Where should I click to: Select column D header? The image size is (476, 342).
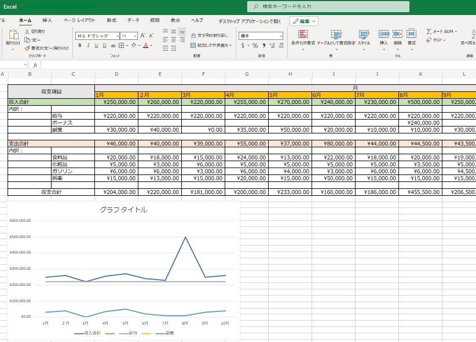pos(116,74)
